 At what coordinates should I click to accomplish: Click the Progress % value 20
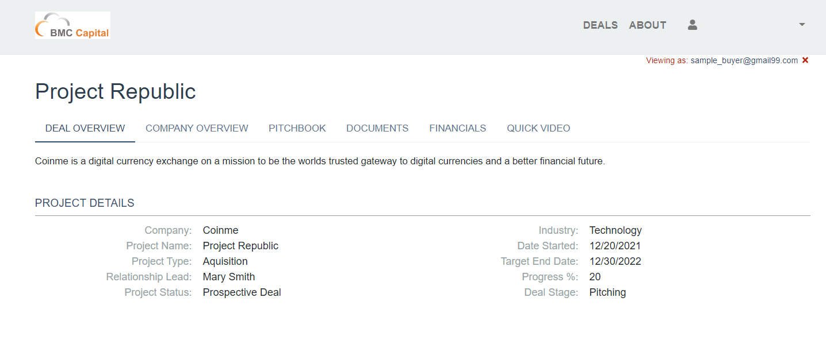click(x=595, y=277)
